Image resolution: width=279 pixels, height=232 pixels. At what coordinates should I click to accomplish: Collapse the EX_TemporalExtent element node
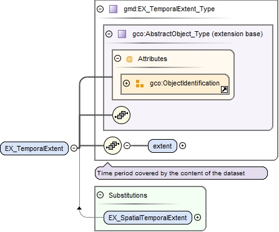coord(74,148)
